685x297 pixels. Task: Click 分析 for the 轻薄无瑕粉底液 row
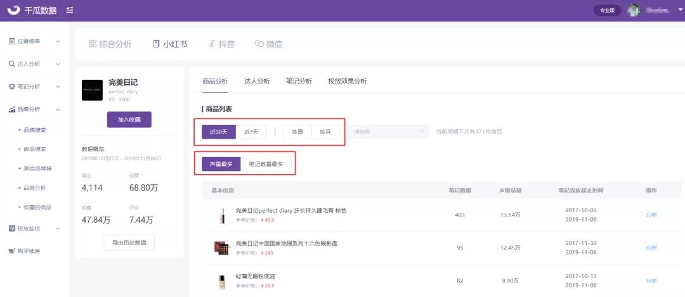click(x=651, y=281)
